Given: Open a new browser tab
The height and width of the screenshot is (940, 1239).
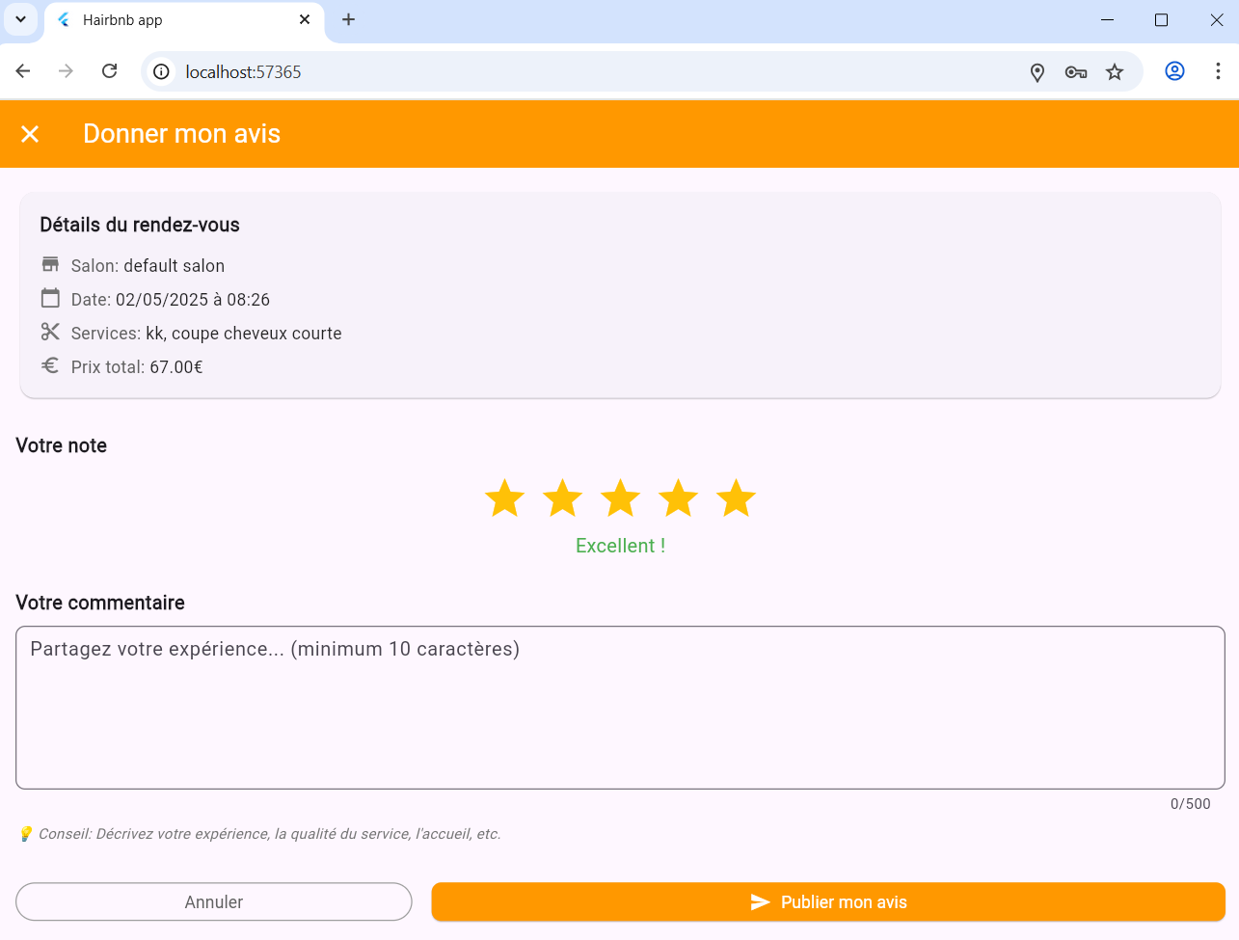Looking at the screenshot, I should click(x=349, y=19).
